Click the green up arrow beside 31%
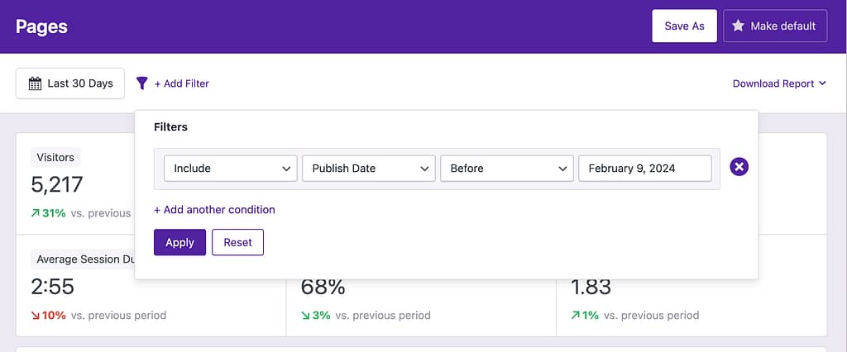The width and height of the screenshot is (847, 352). 35,213
